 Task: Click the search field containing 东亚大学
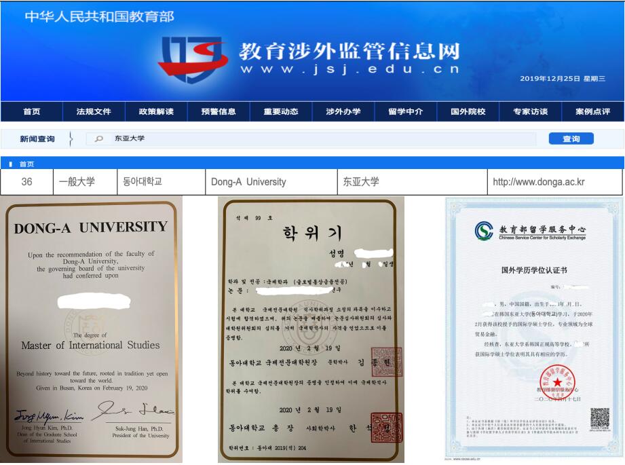[311, 138]
